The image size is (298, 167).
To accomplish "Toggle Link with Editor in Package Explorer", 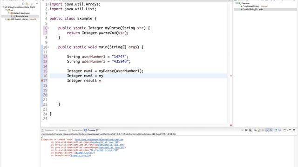I will pos(27,4).
